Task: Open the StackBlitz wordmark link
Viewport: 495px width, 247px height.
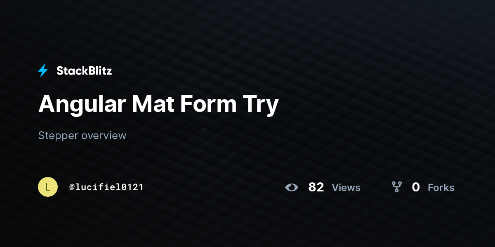Action: pyautogui.click(x=84, y=71)
